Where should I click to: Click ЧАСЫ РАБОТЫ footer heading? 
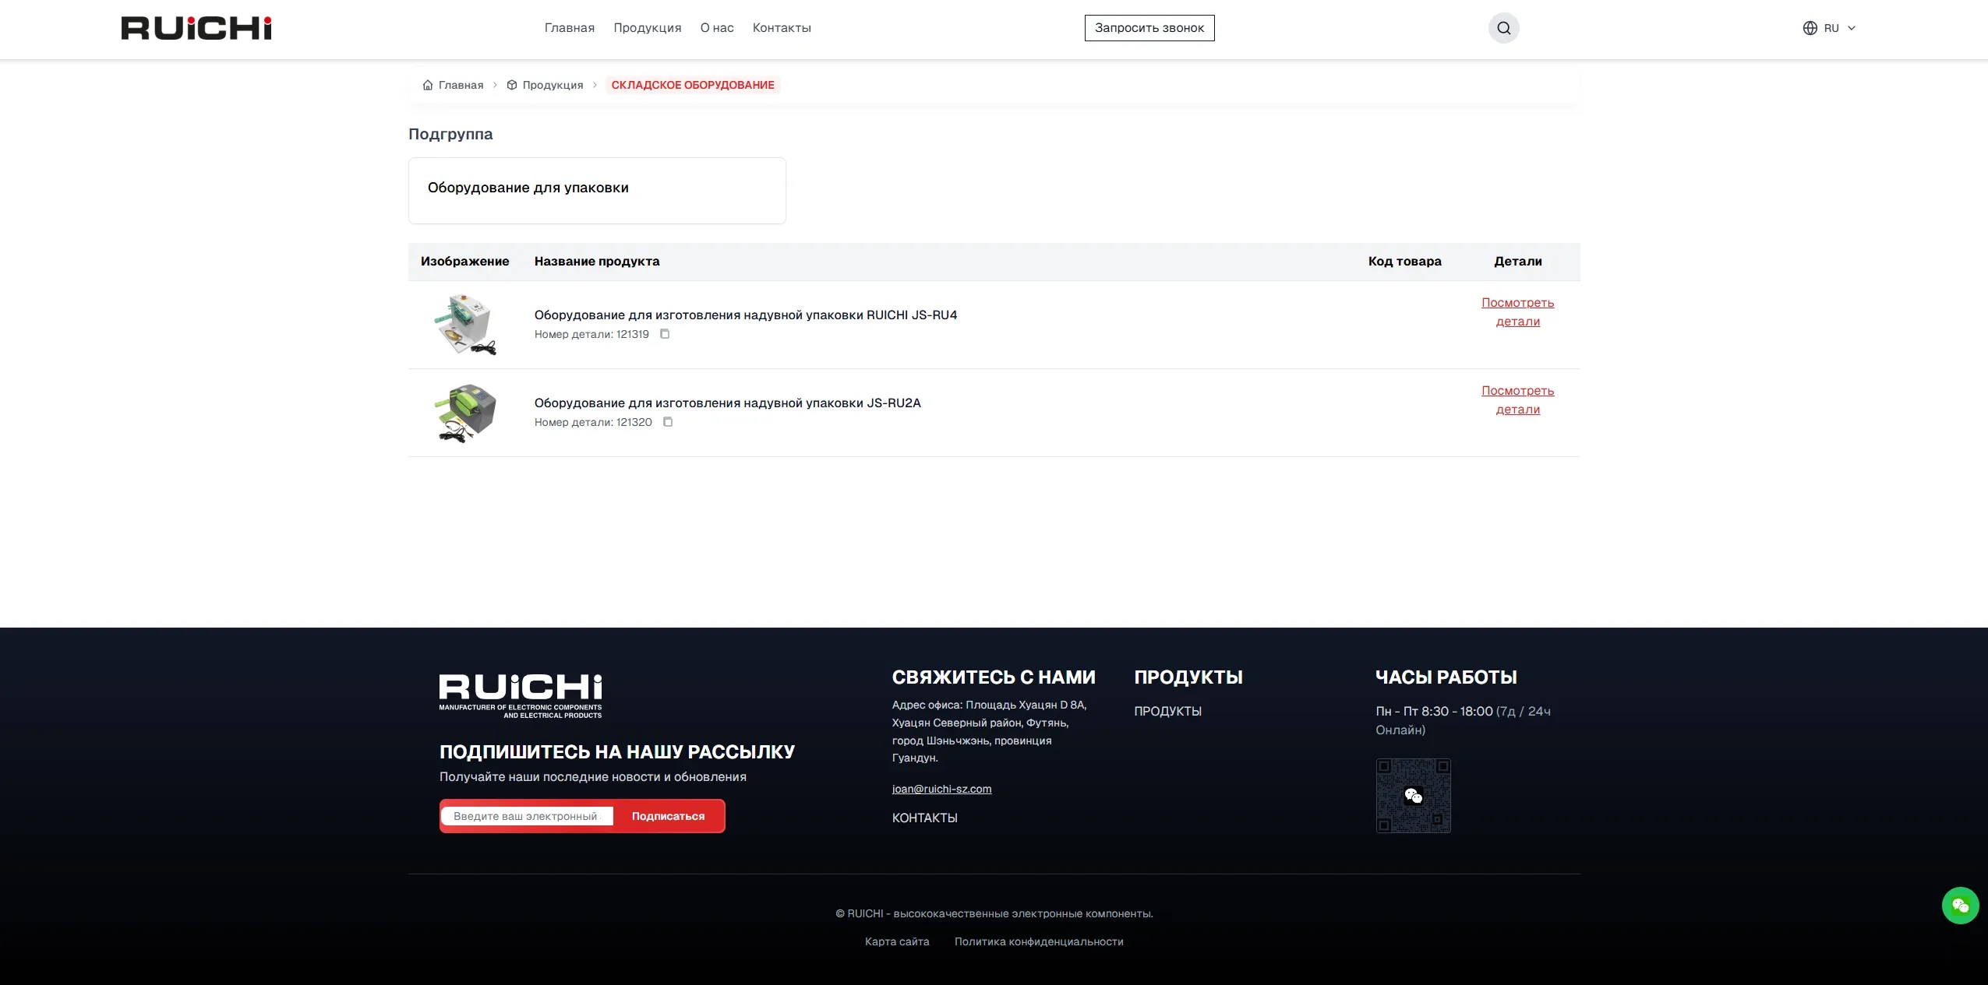click(x=1446, y=677)
